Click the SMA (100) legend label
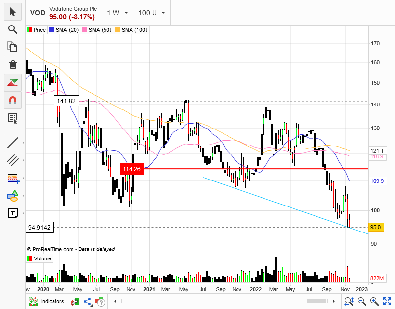Viewport: 395px width, 309px height. (134, 30)
